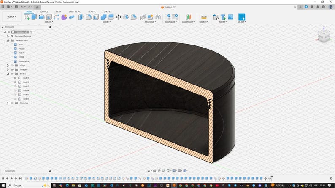
Task: Click the Construct plane icon
Action: [188, 17]
